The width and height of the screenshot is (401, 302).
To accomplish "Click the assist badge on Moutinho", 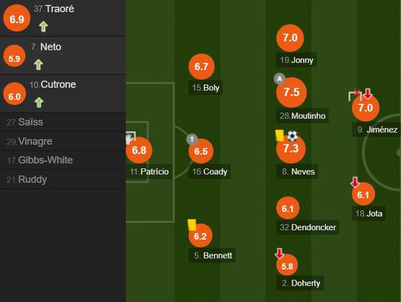I will click(x=279, y=78).
